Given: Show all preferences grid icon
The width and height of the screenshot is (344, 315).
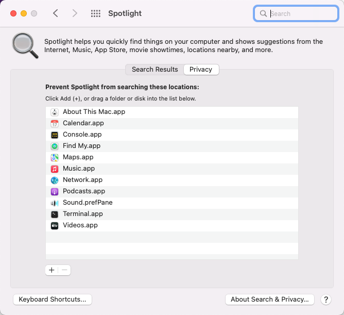Looking at the screenshot, I should pos(96,13).
